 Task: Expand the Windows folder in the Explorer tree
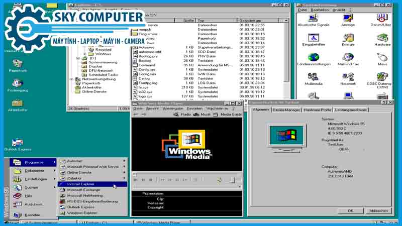click(84, 54)
